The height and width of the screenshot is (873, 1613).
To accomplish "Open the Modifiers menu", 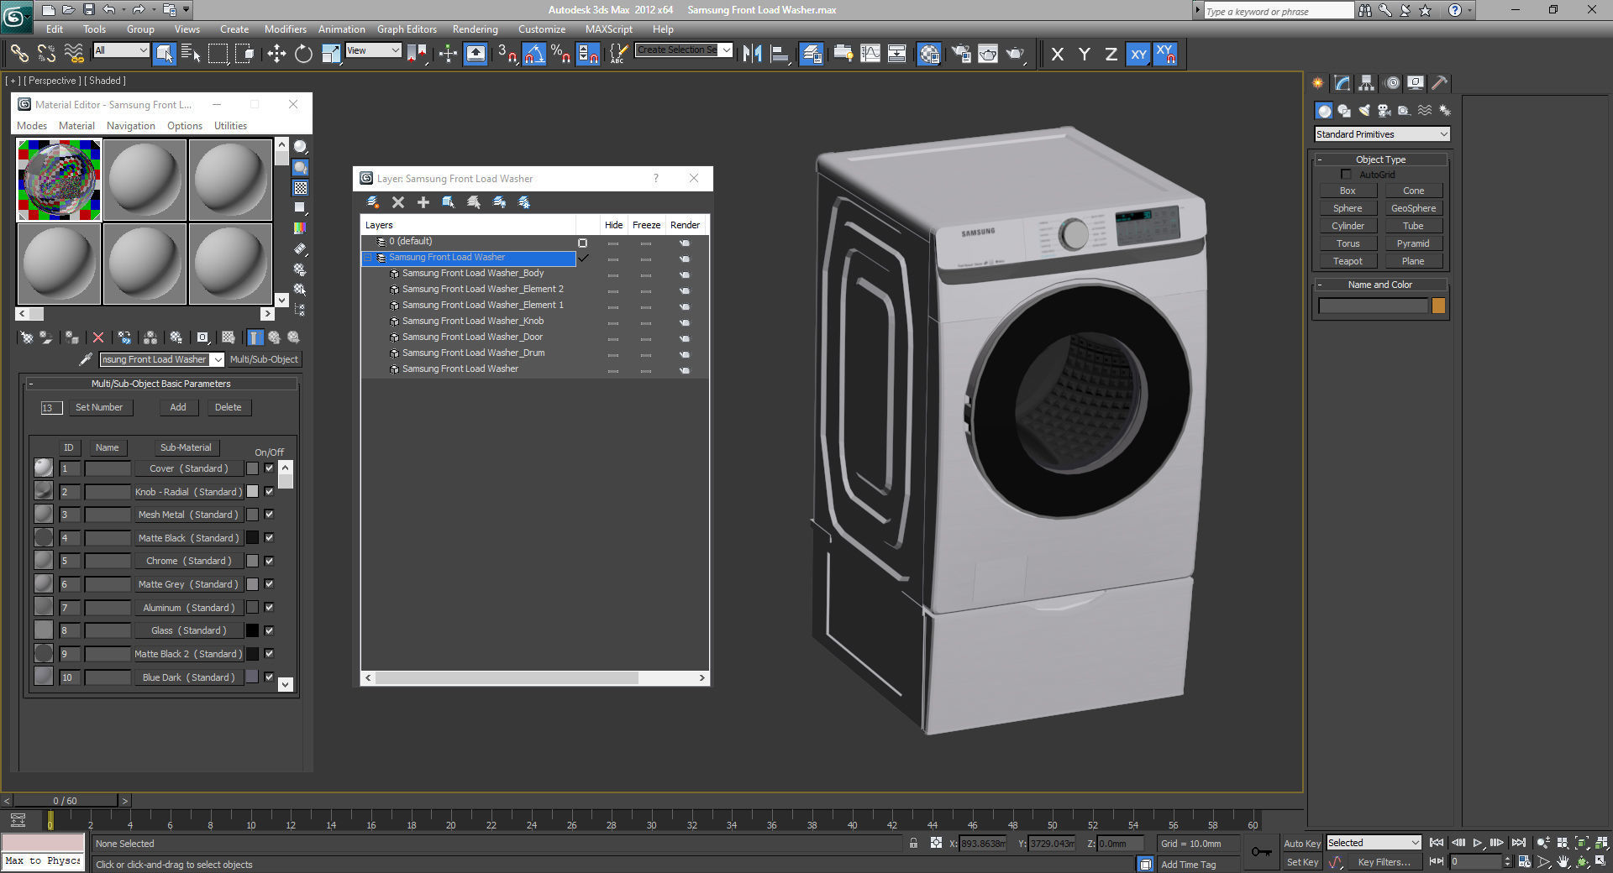I will [286, 29].
